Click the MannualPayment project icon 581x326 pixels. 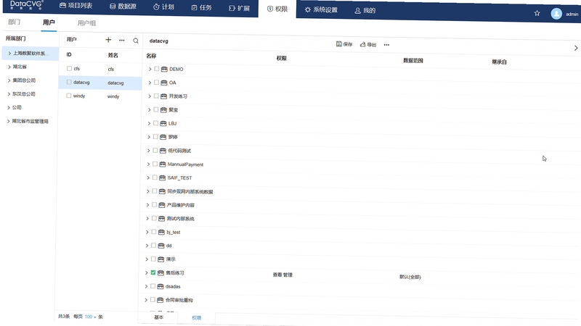162,164
